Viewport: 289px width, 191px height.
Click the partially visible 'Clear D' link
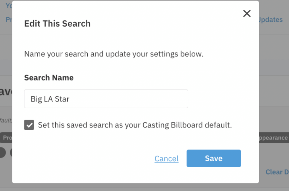(x=277, y=172)
